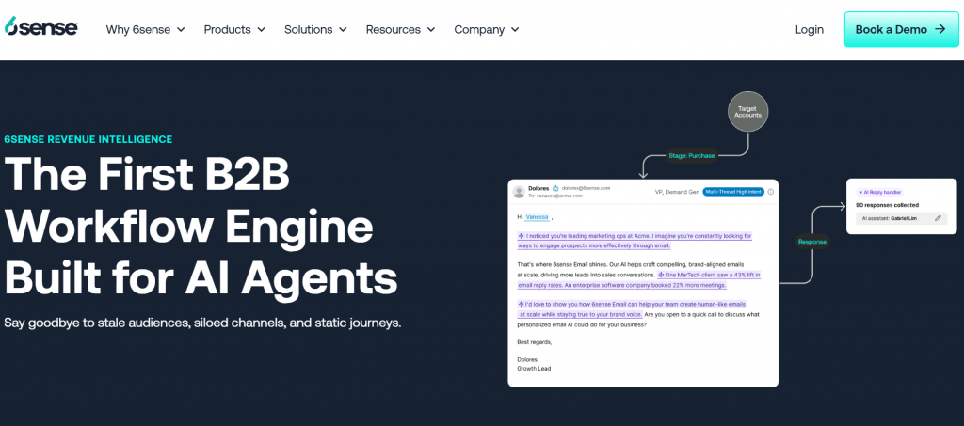This screenshot has height=426, width=964.
Task: Click the 6sense logo
Action: tap(40, 27)
